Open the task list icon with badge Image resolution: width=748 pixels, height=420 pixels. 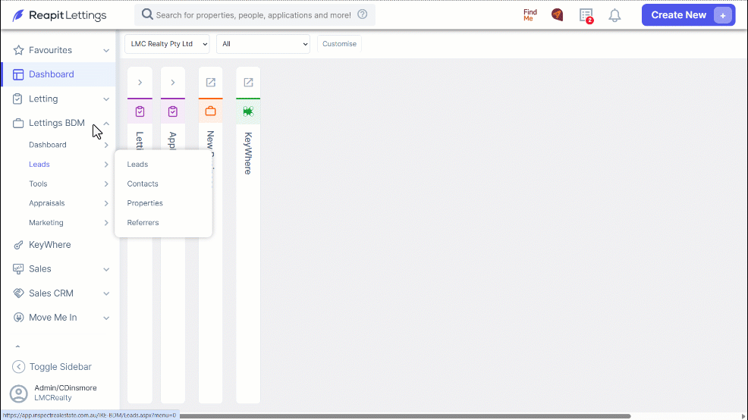(x=586, y=15)
